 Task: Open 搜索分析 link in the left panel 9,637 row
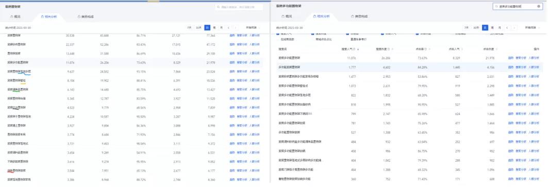coord(242,71)
